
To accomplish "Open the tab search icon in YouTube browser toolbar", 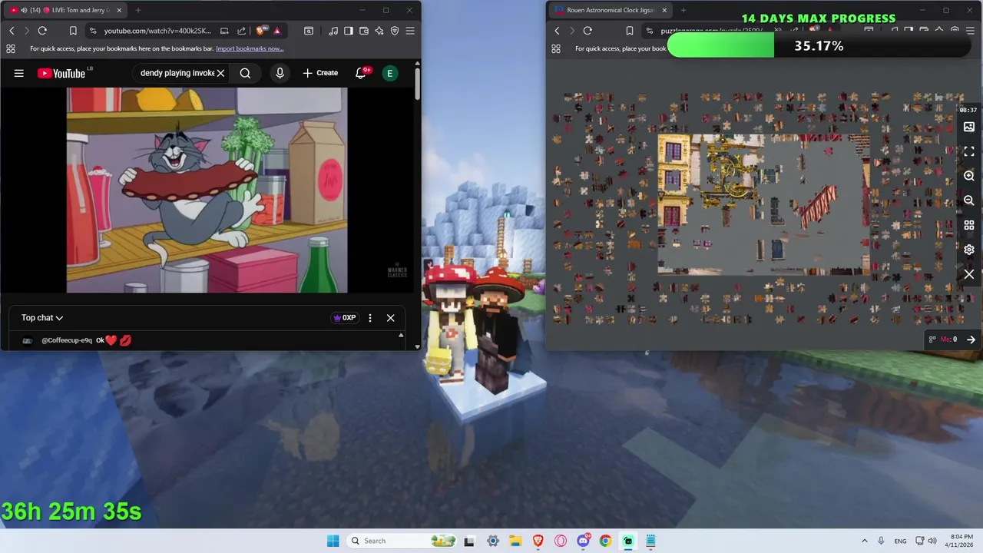I will click(x=309, y=31).
